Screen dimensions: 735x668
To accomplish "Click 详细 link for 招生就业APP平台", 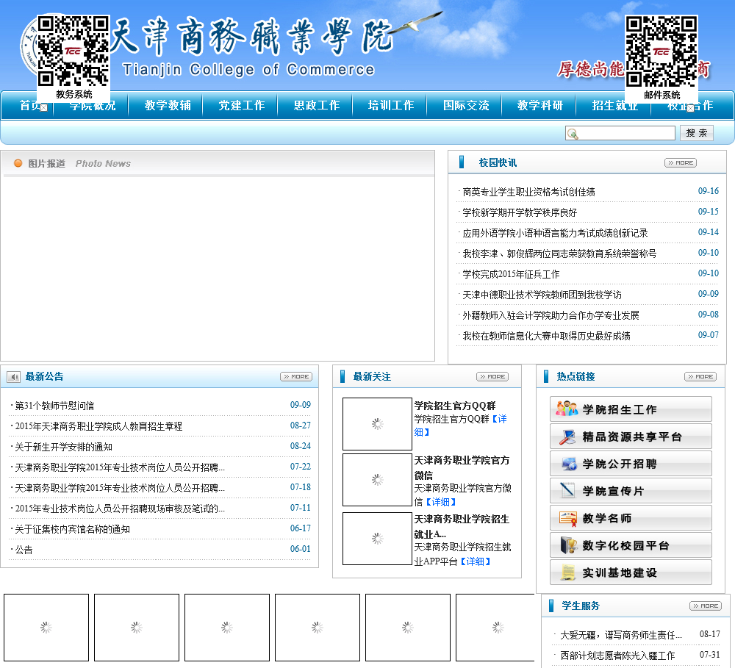I will 475,561.
